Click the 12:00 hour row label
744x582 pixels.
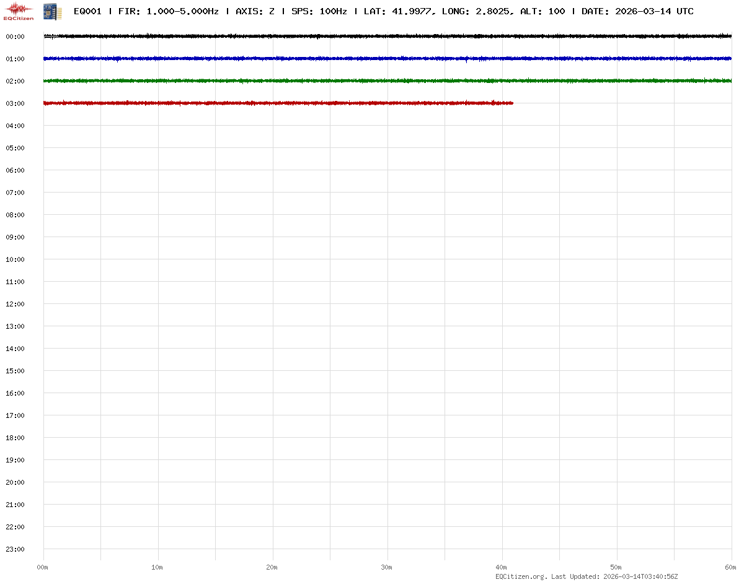(15, 304)
